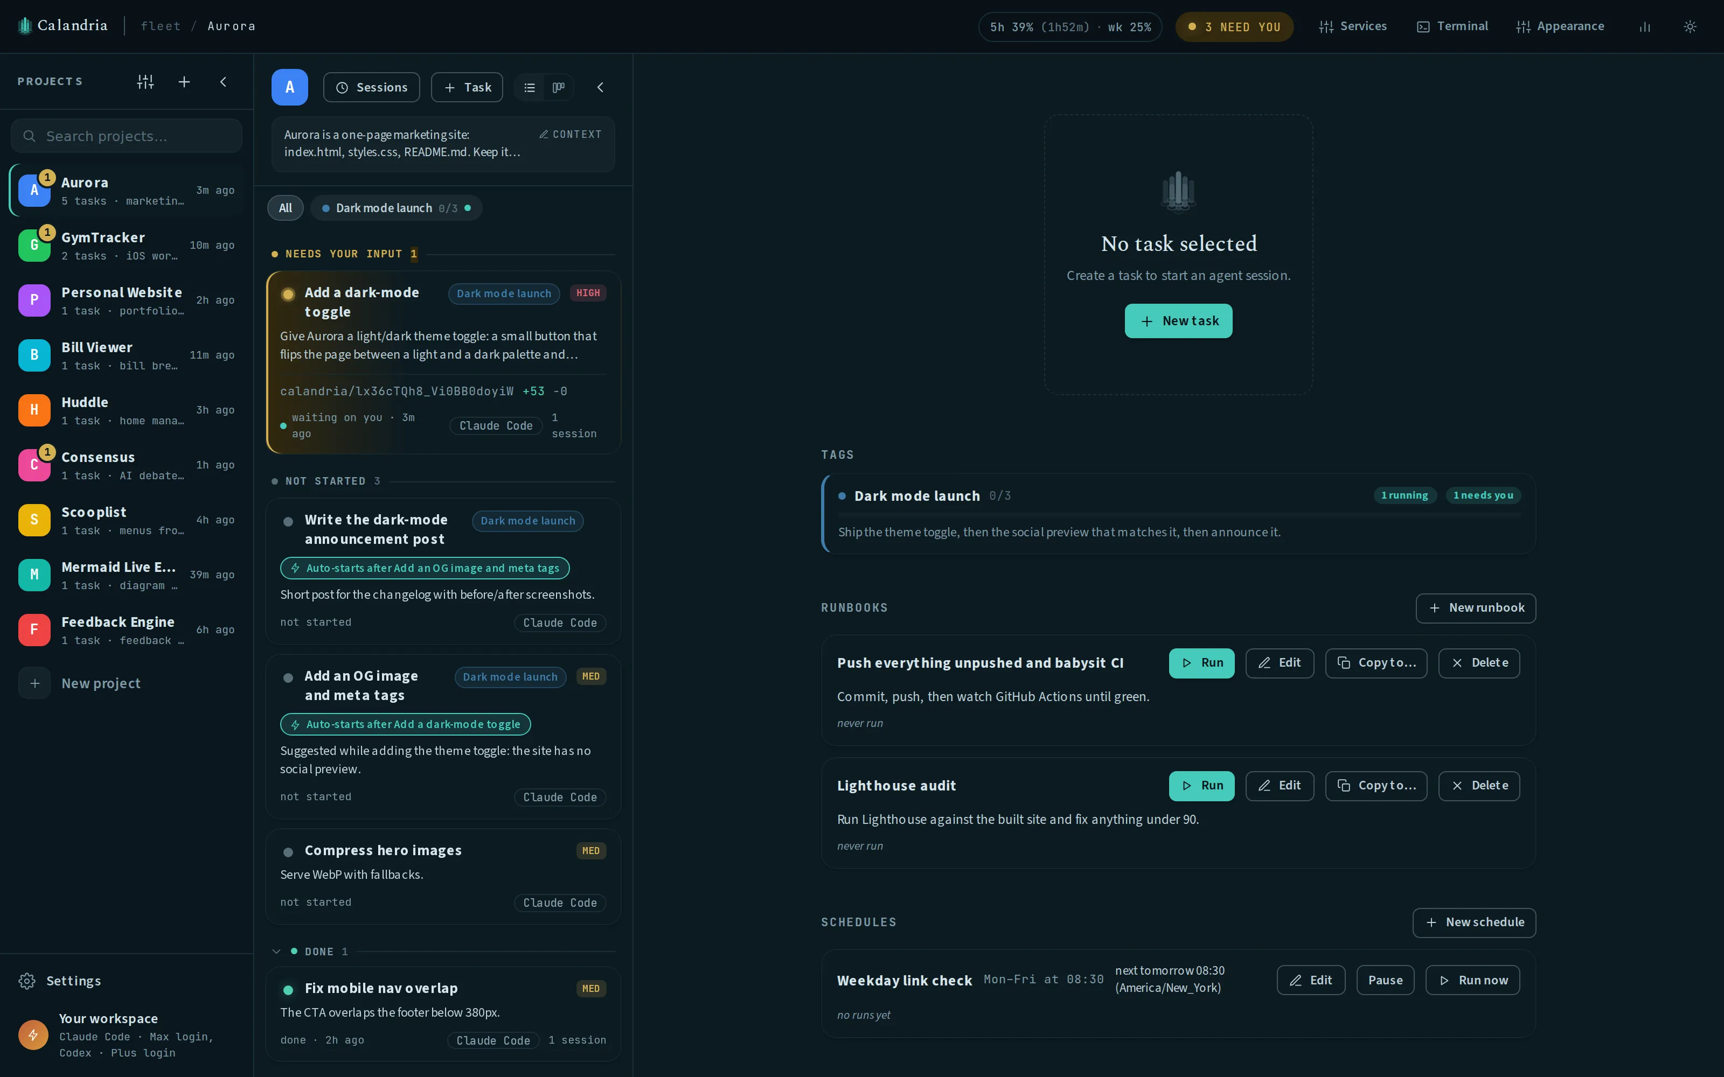Click Dark mode launch progress bar in Tags
The width and height of the screenshot is (1724, 1077).
(1179, 514)
